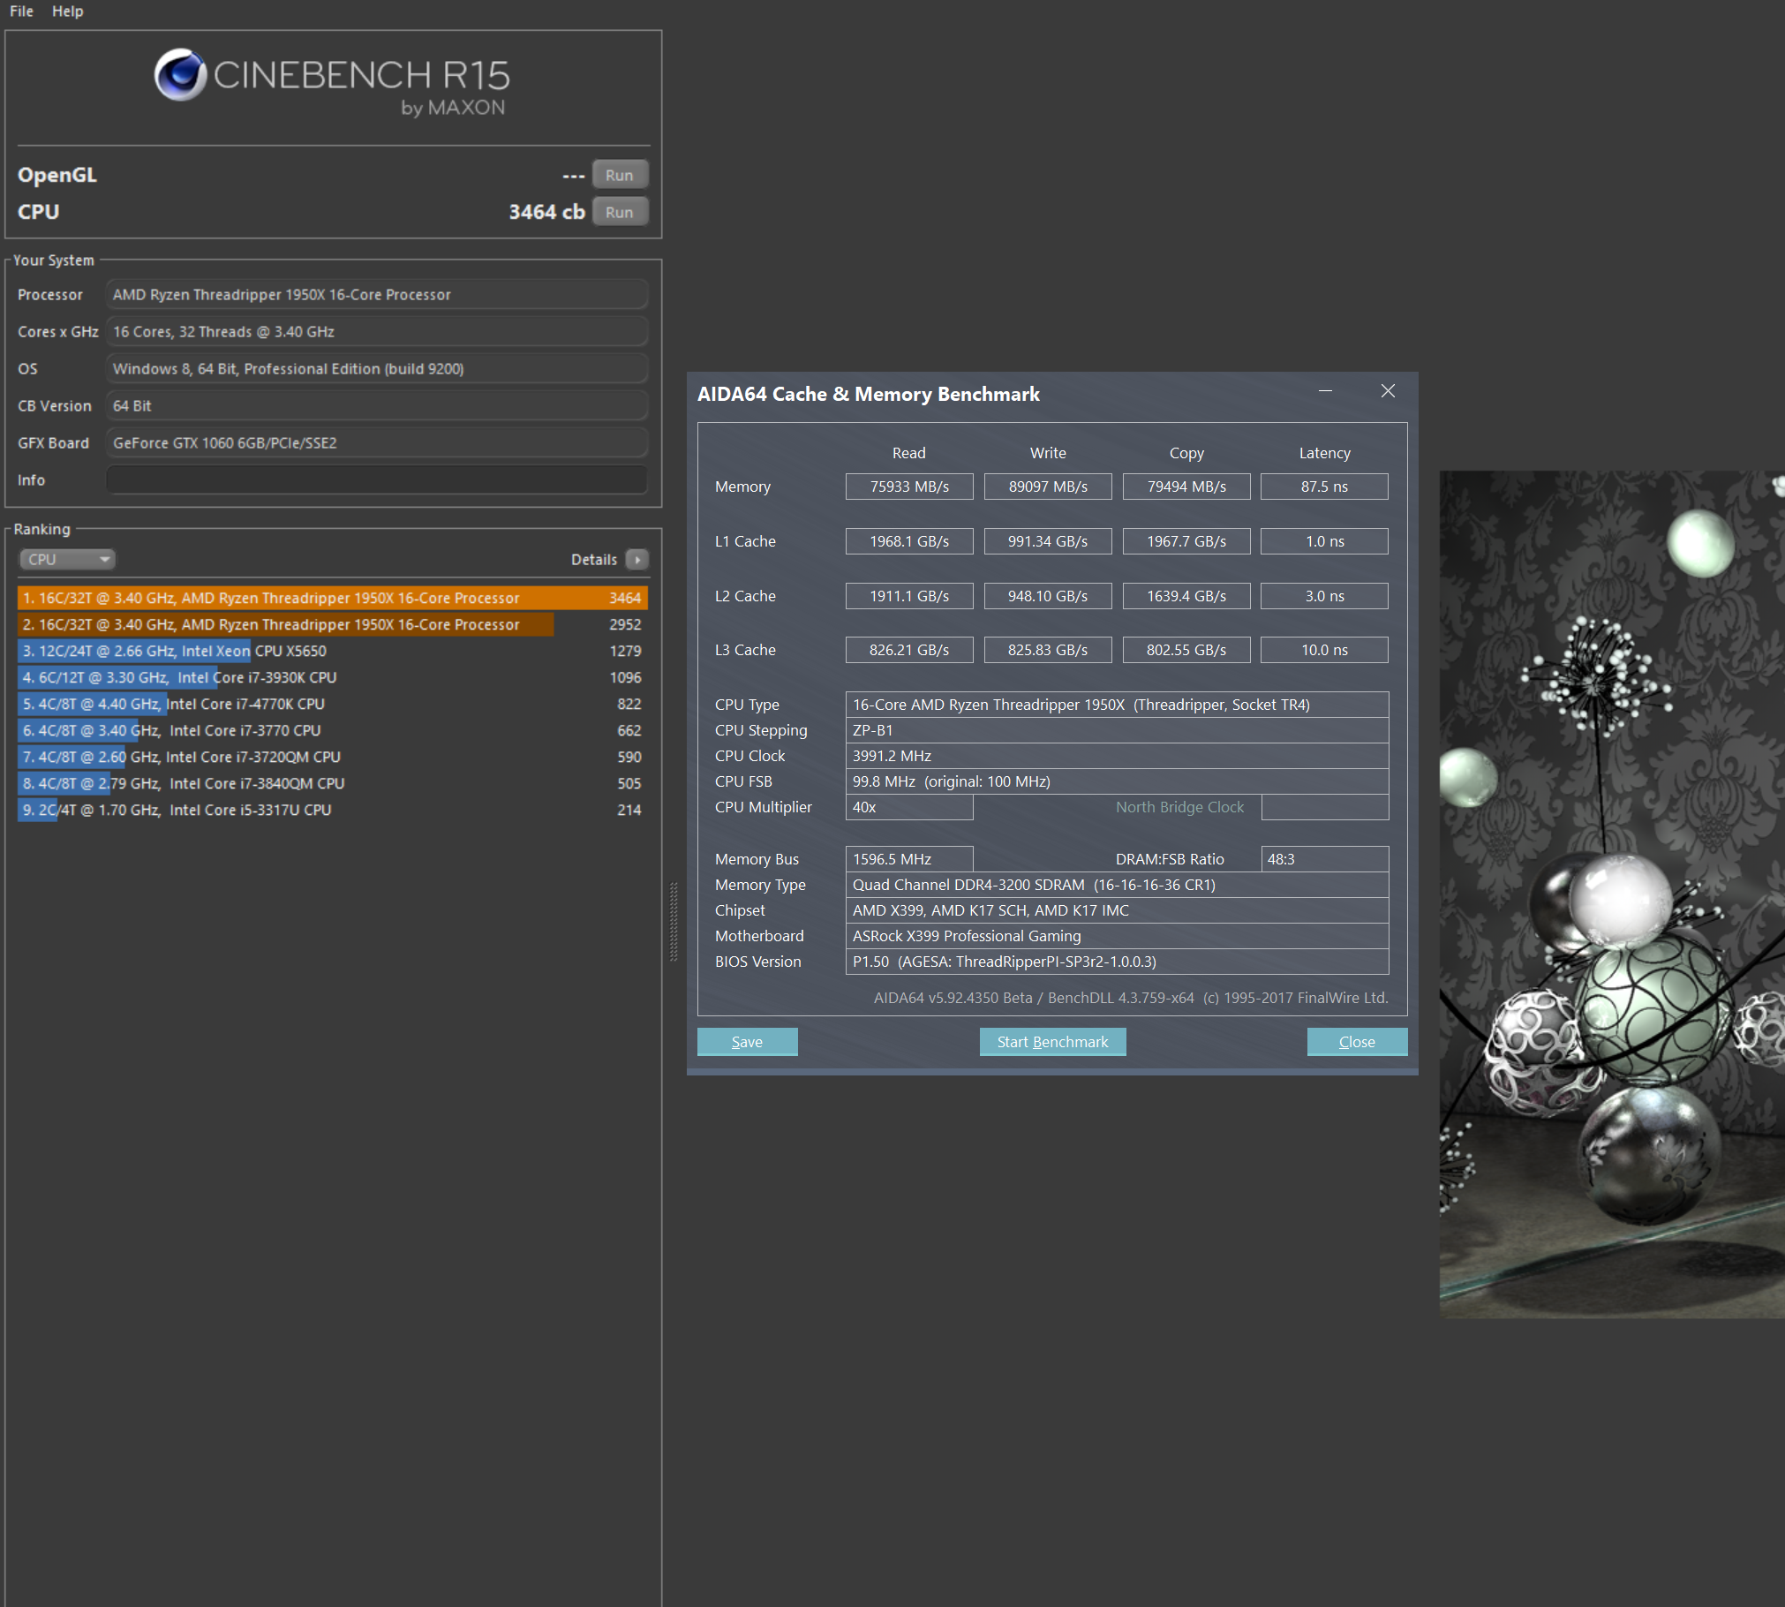Select the Intel Xeon CPU X5650 ranking row
Viewport: 1785px width, 1607px height.
coord(333,651)
